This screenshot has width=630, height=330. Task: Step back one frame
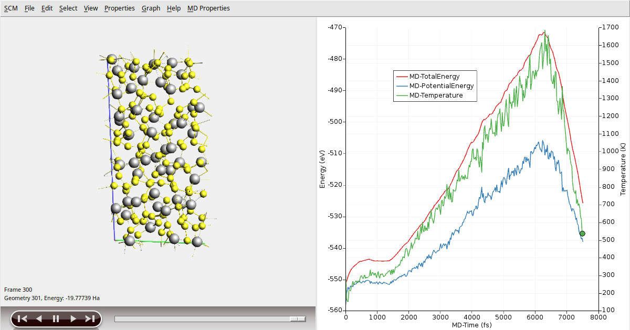39,318
